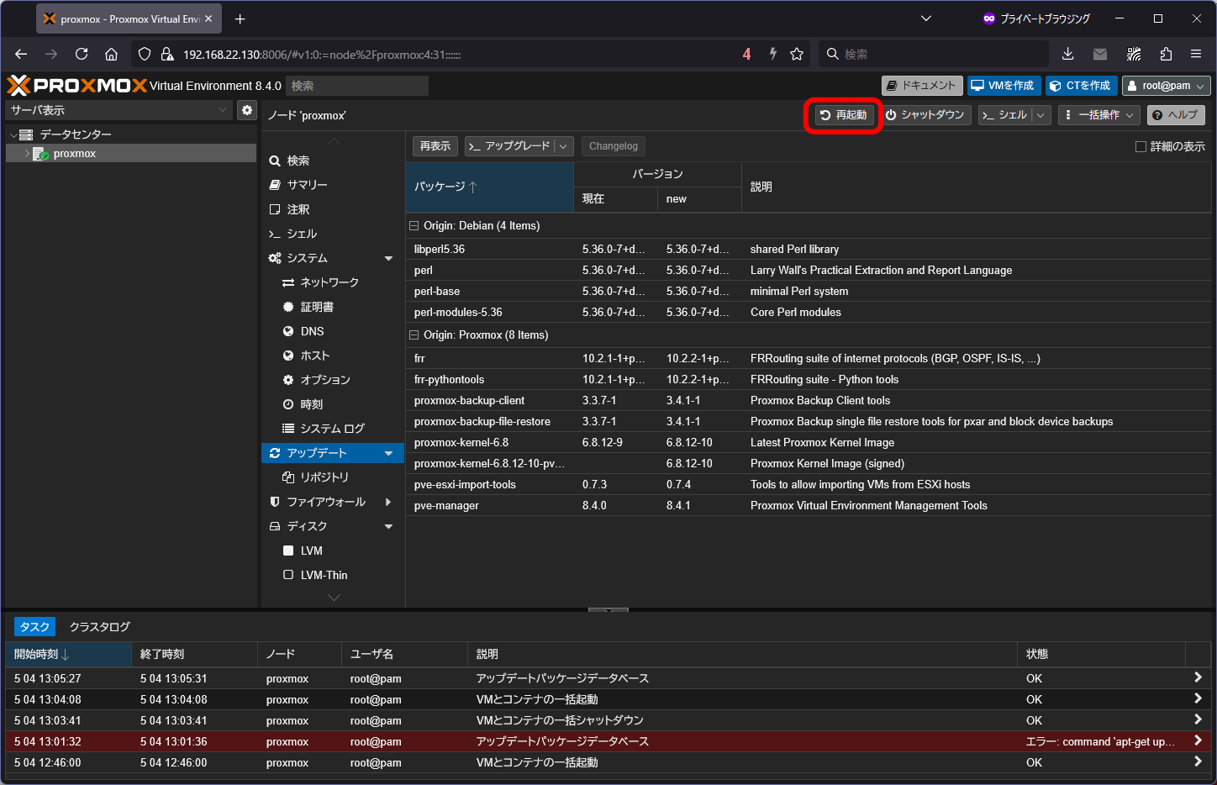Collapse the Origin: Debian group
The image size is (1217, 785).
[414, 226]
